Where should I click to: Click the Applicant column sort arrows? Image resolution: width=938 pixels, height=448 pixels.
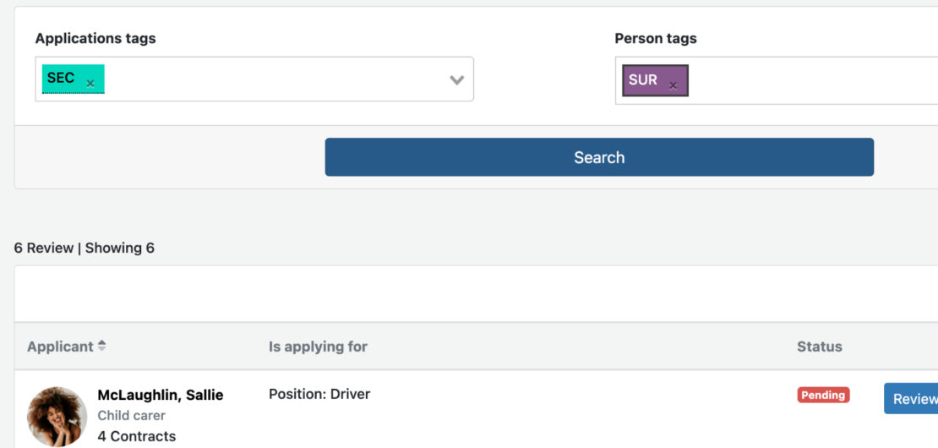(x=101, y=346)
